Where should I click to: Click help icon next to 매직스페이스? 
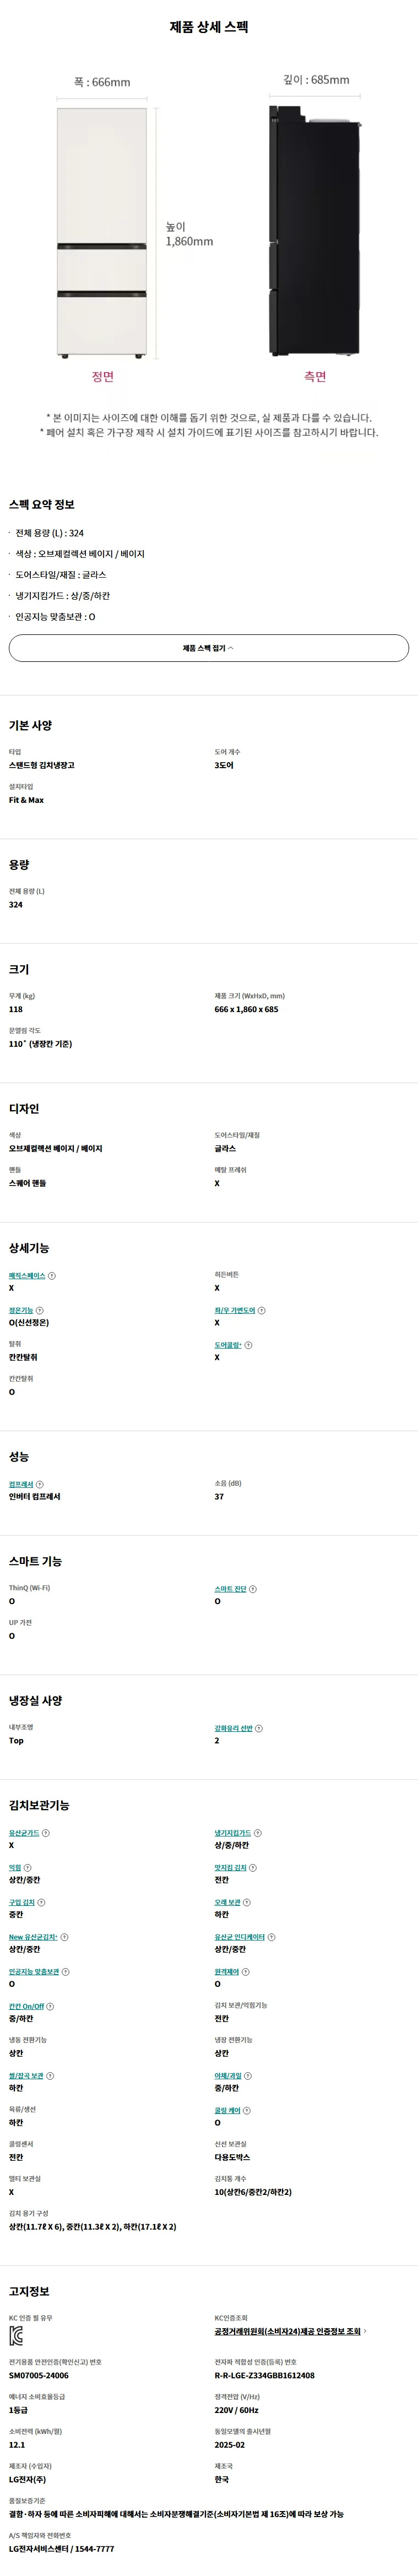(x=52, y=1275)
